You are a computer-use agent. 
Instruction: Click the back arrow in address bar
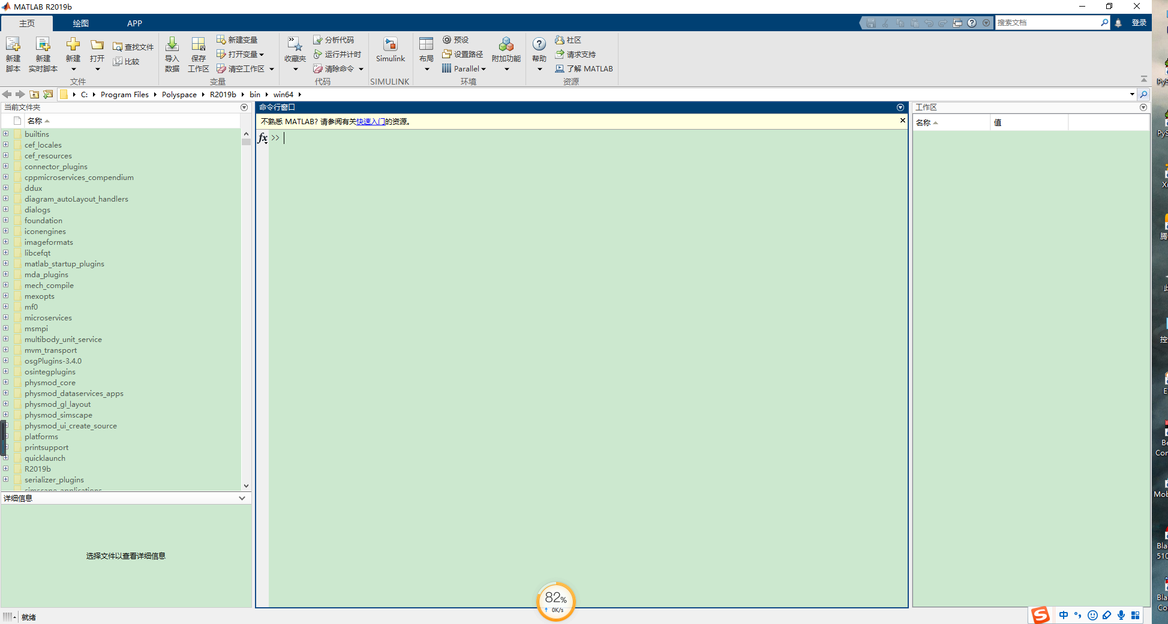coord(7,94)
